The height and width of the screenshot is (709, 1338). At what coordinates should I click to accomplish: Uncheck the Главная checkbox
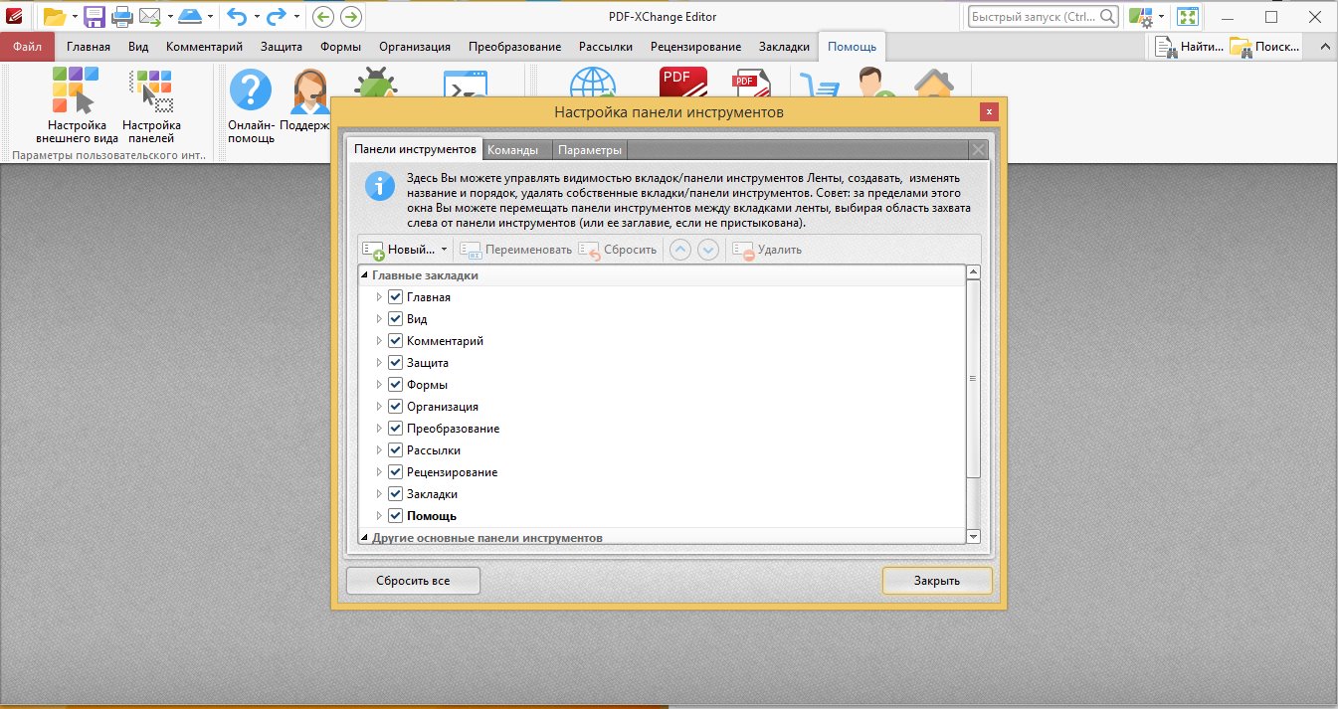click(395, 297)
